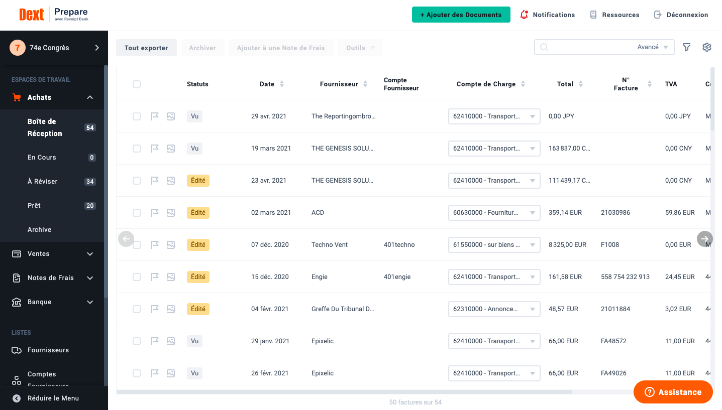Open the Avancé search dropdown
722x410 pixels.
(653, 47)
